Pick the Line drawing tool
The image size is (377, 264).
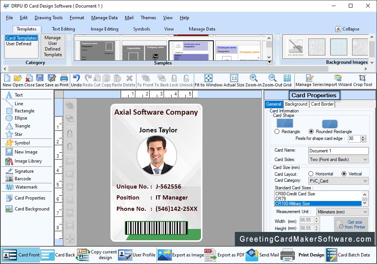pyautogui.click(x=14, y=104)
